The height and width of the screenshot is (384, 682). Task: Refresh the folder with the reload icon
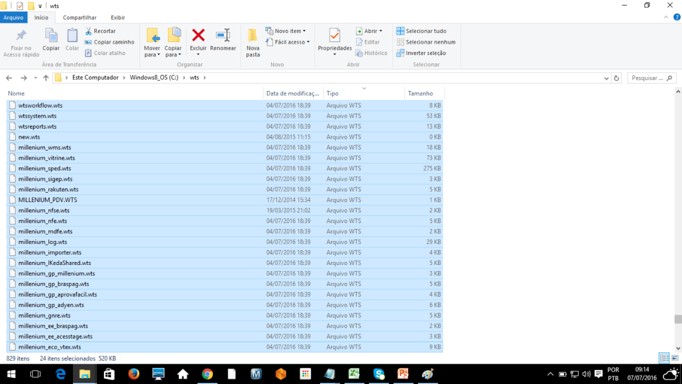point(617,78)
